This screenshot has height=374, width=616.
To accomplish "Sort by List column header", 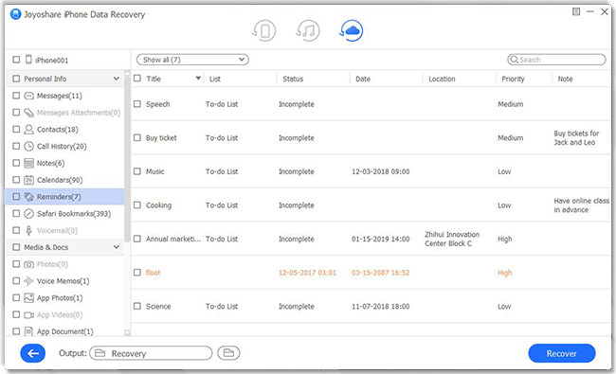I will point(215,79).
